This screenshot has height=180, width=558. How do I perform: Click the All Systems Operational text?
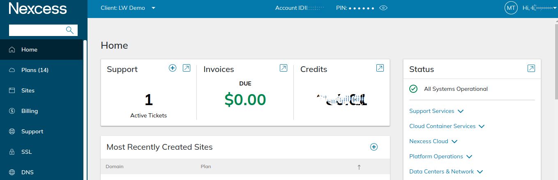tap(456, 89)
